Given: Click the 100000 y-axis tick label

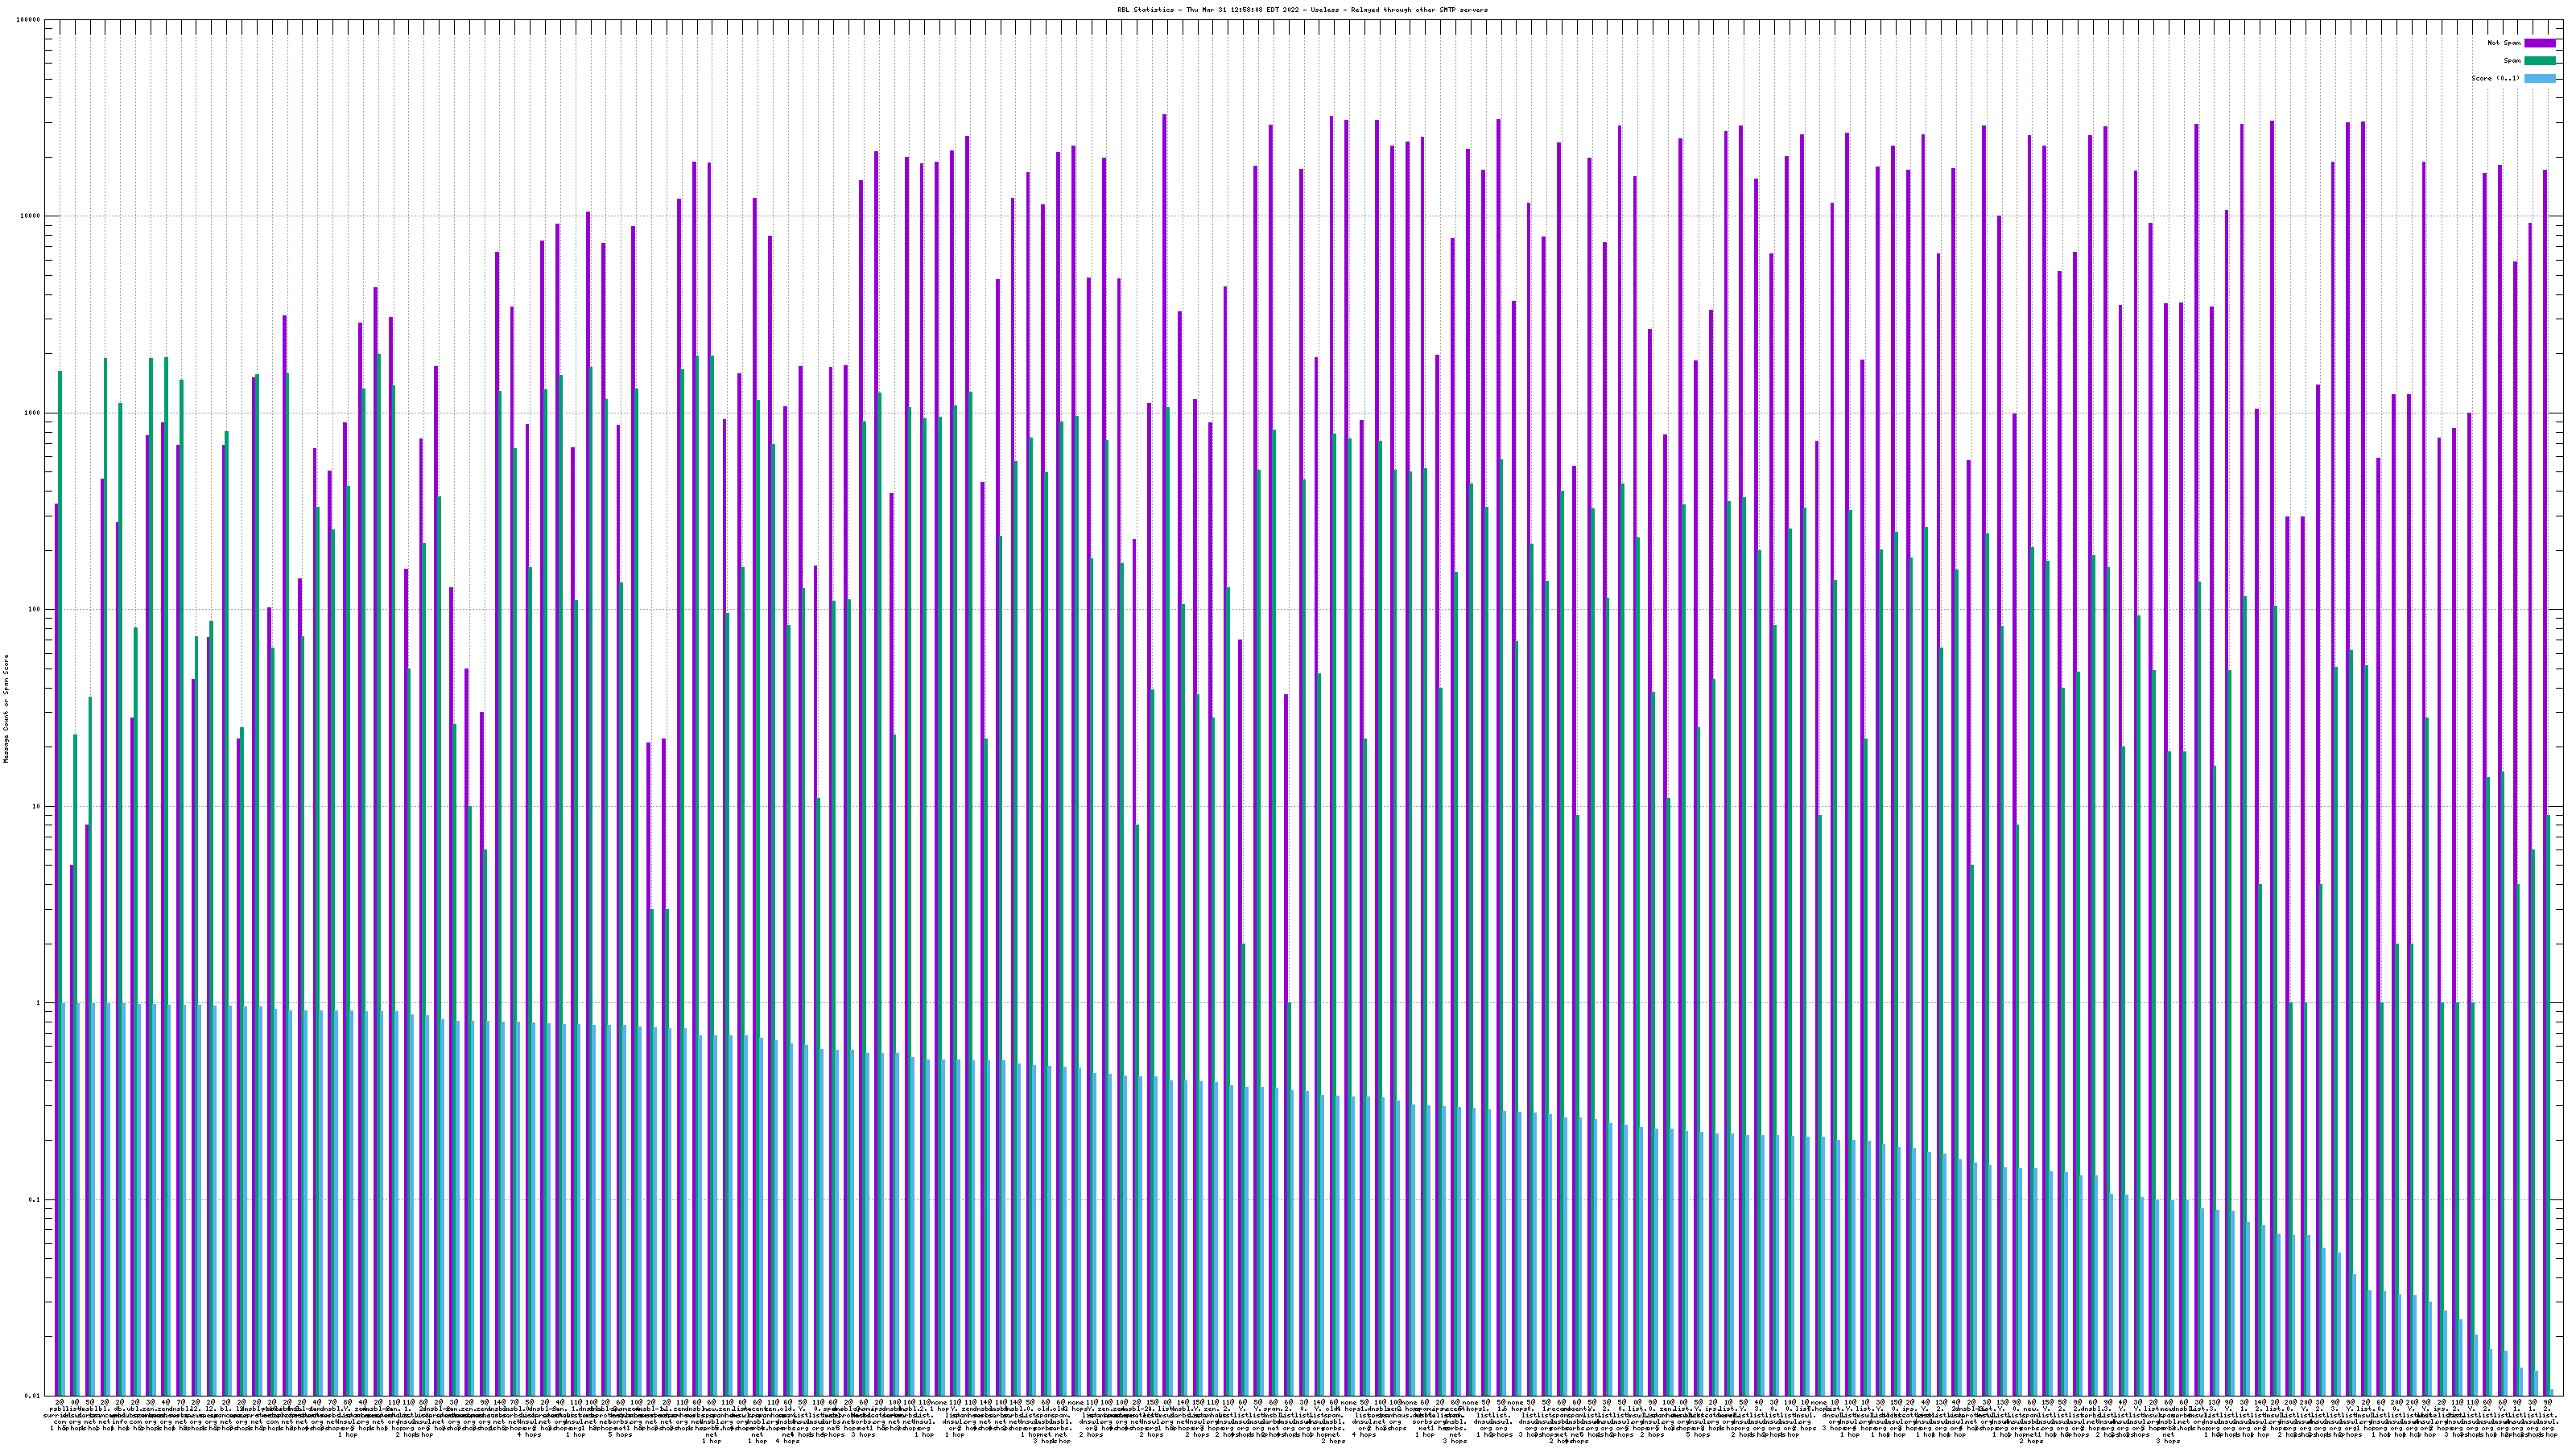Looking at the screenshot, I should [x=29, y=20].
